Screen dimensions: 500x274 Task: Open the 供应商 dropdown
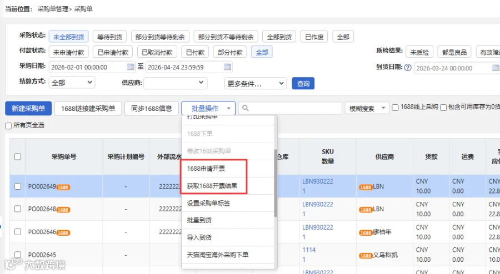click(176, 83)
